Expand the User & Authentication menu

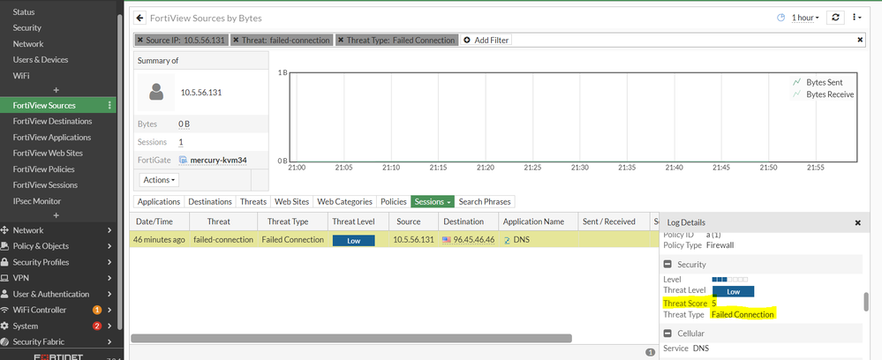pos(57,294)
